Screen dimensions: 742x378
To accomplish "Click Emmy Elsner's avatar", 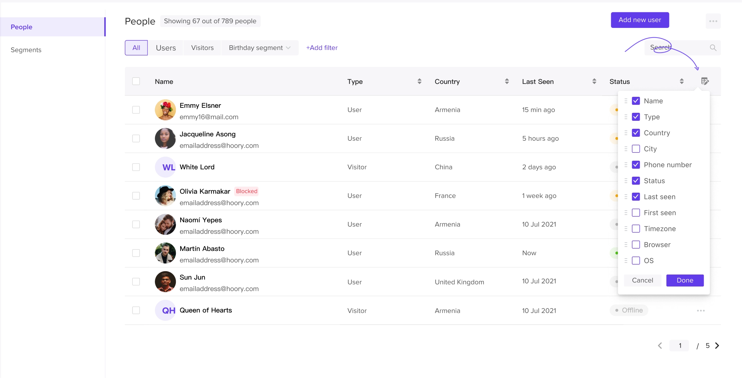I will pos(165,110).
